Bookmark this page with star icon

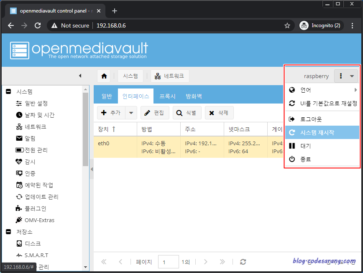[287, 25]
